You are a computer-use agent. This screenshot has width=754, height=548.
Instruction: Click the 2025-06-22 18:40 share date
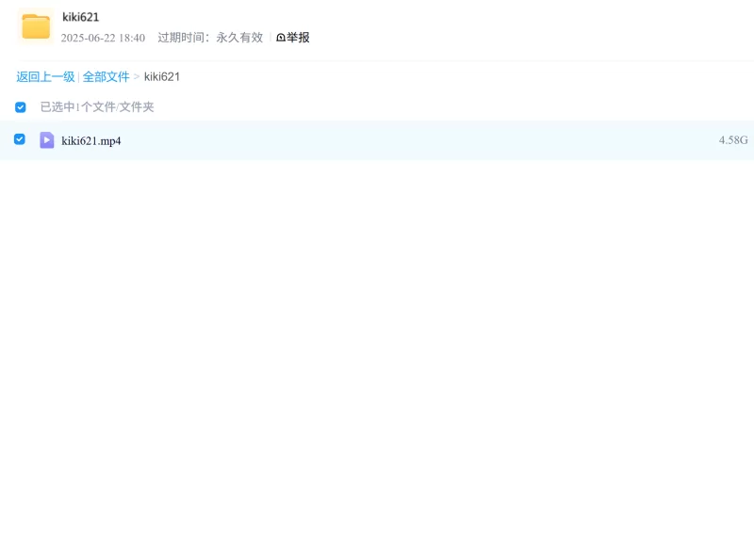tap(103, 38)
